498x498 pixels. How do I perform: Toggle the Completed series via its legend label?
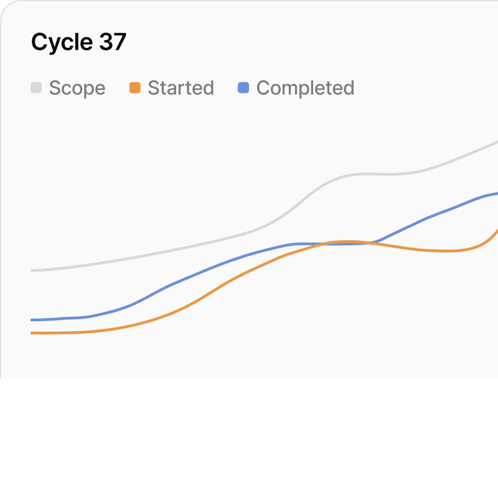pyautogui.click(x=305, y=88)
